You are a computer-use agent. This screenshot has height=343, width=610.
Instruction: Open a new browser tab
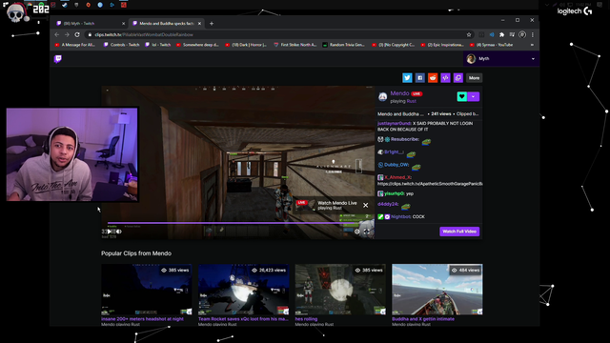tap(212, 23)
